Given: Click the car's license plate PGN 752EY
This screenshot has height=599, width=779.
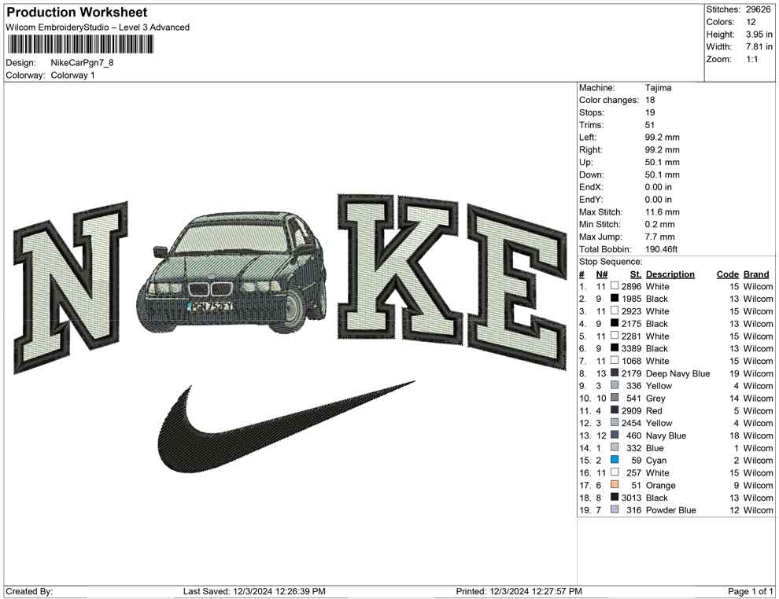Looking at the screenshot, I should point(210,307).
